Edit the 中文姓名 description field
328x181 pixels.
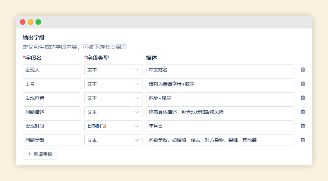click(220, 70)
